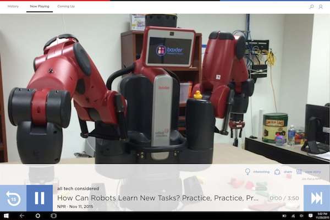This screenshot has width=330, height=220.
Task: Click the 'all tech considered' label
Action: [78, 189]
